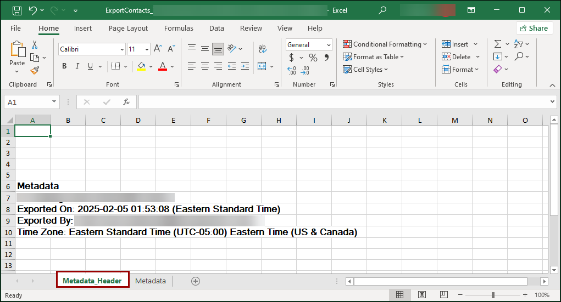Click the Name Box showing A1
561x302 pixels.
click(27, 102)
